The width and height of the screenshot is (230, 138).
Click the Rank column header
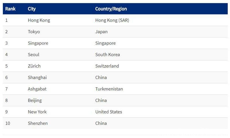click(x=10, y=9)
